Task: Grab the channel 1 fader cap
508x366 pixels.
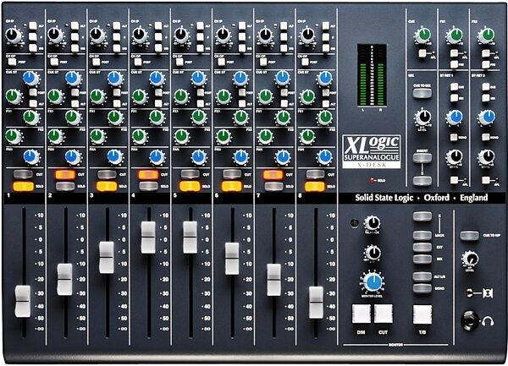Action: 23,301
